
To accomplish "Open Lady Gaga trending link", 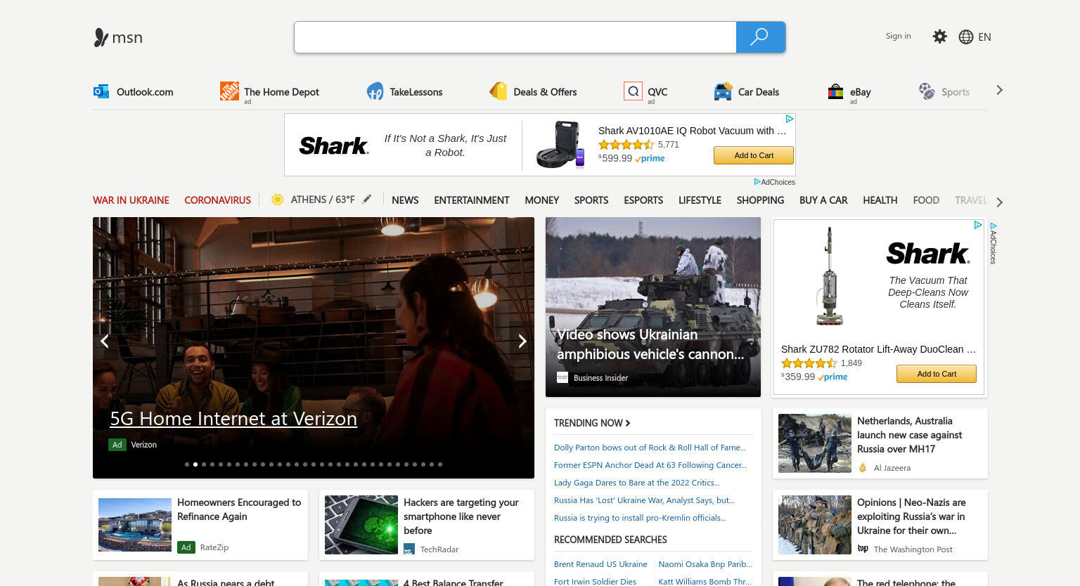I will [637, 483].
